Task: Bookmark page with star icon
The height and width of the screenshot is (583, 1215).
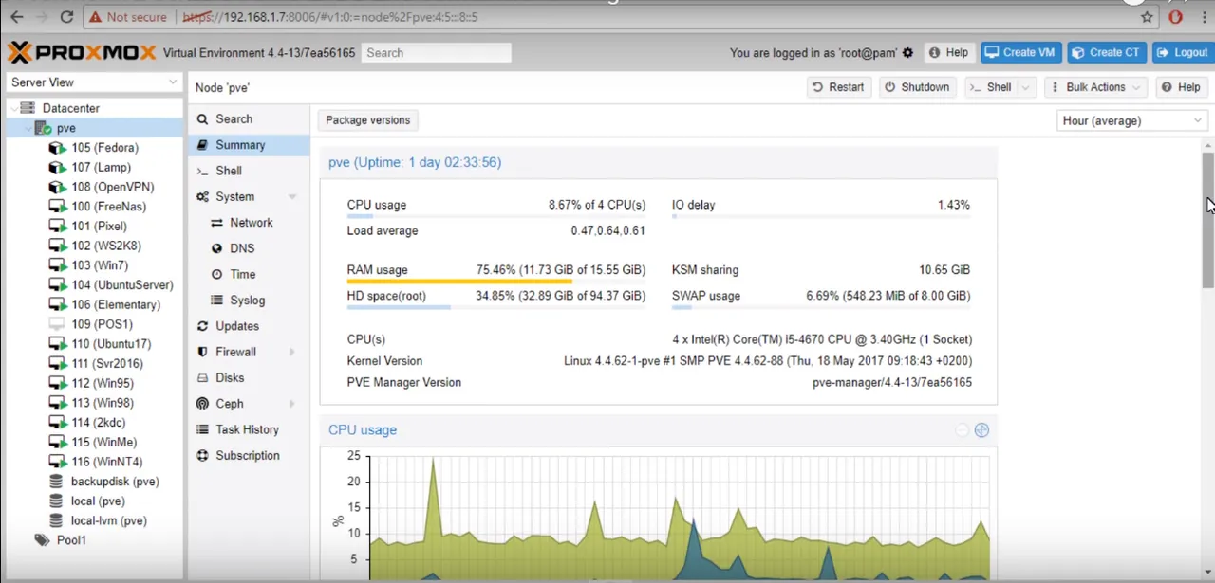Action: click(1147, 17)
